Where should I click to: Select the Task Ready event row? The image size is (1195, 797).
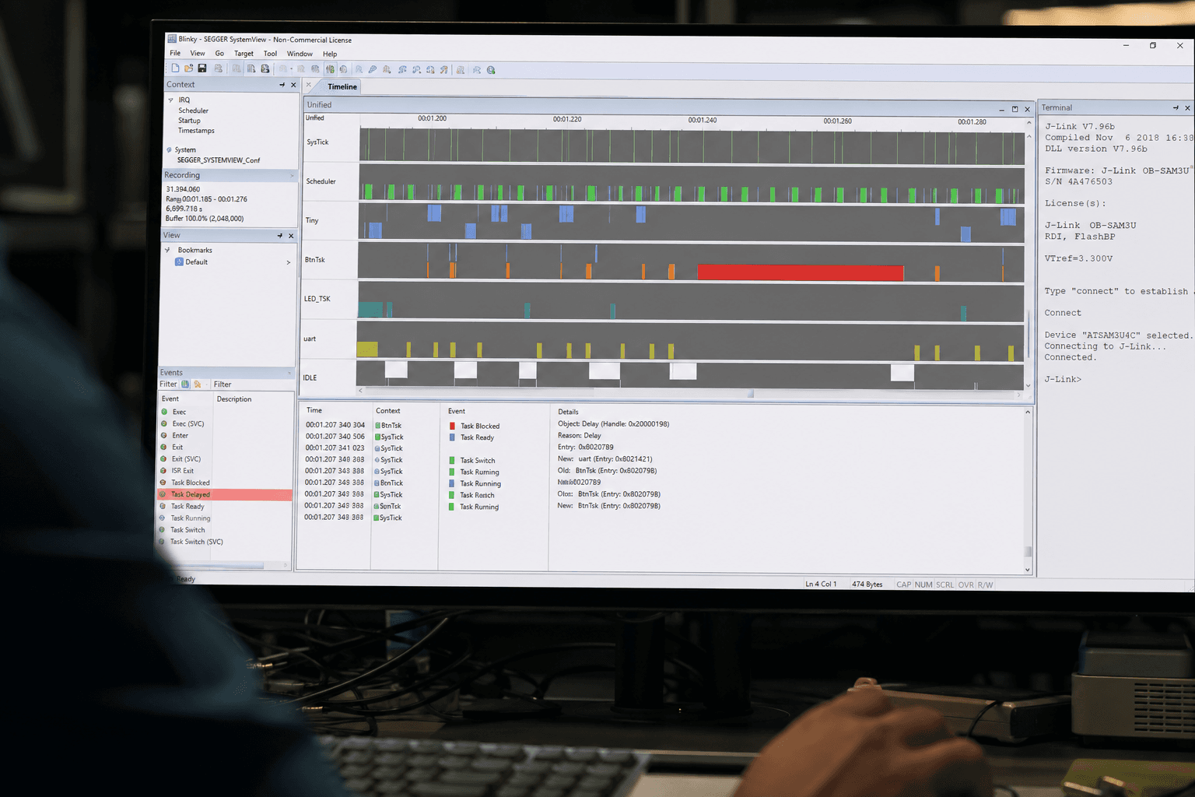(225, 507)
